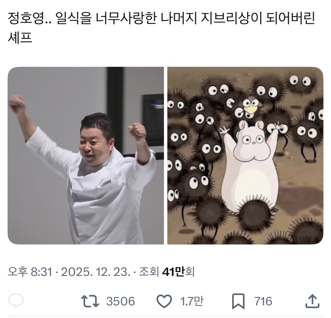The width and height of the screenshot is (331, 318).
Task: Click the 2025. 12. 23. date
Action: [x=95, y=272]
